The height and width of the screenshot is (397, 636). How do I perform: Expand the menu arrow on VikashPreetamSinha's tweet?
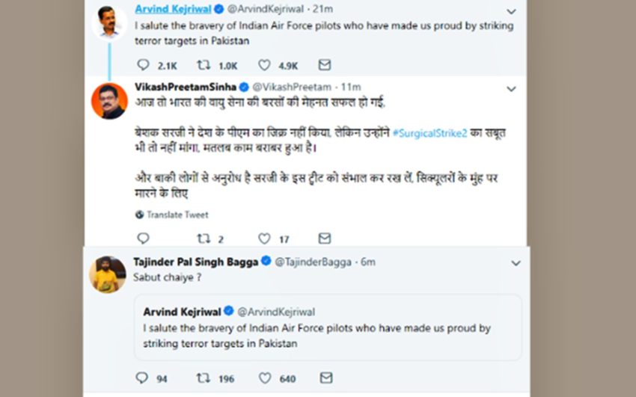[511, 88]
